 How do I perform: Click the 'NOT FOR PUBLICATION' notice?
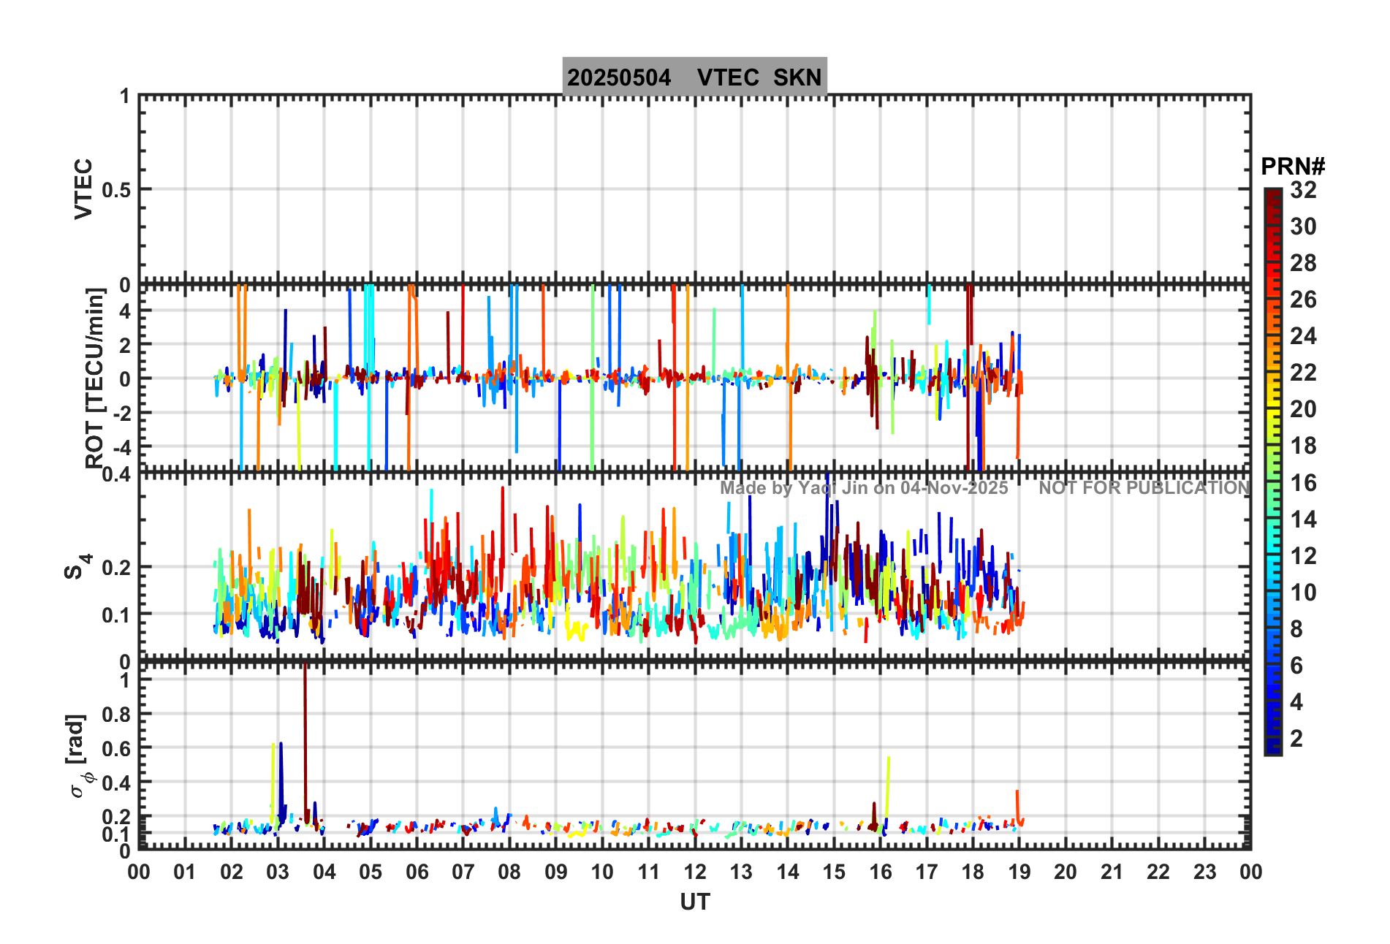tap(1144, 488)
